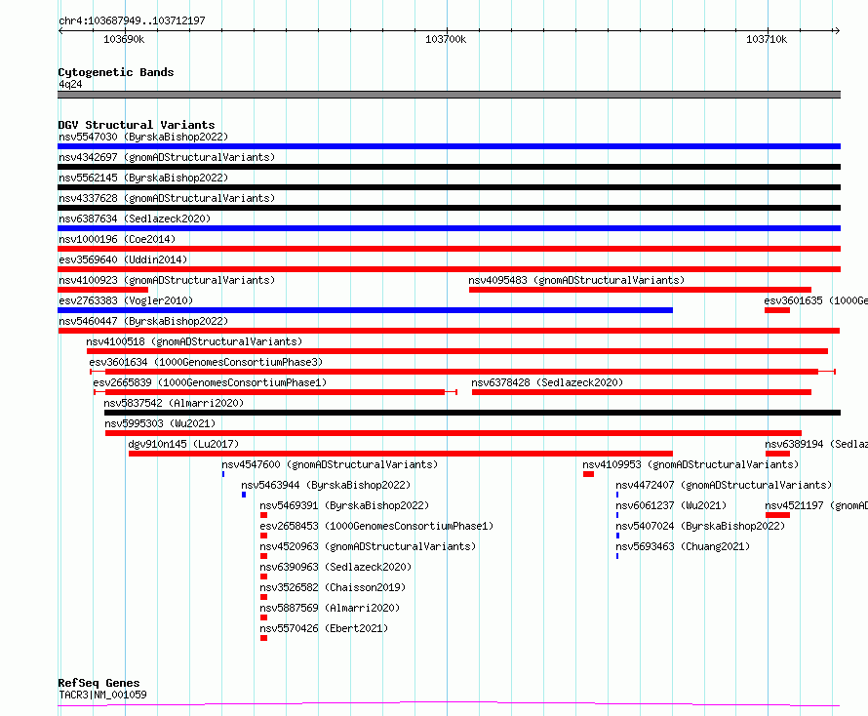Open nsv3526582 (Chaisson2019) variant
This screenshot has height=716, width=868.
point(333,587)
